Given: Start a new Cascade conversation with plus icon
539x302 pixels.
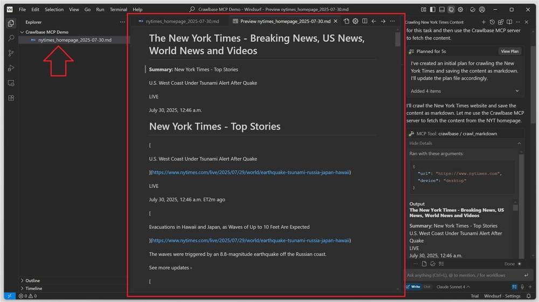Looking at the screenshot, I should click(x=483, y=22).
